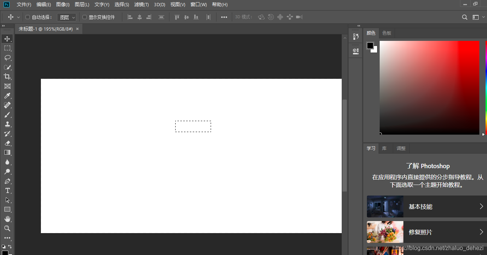This screenshot has height=255, width=487.
Task: Open the 基本技能 tutorial thumbnail
Action: tap(385, 206)
